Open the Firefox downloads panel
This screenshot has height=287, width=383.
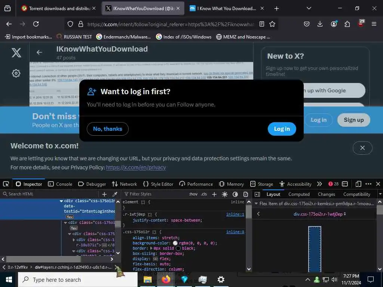320,24
